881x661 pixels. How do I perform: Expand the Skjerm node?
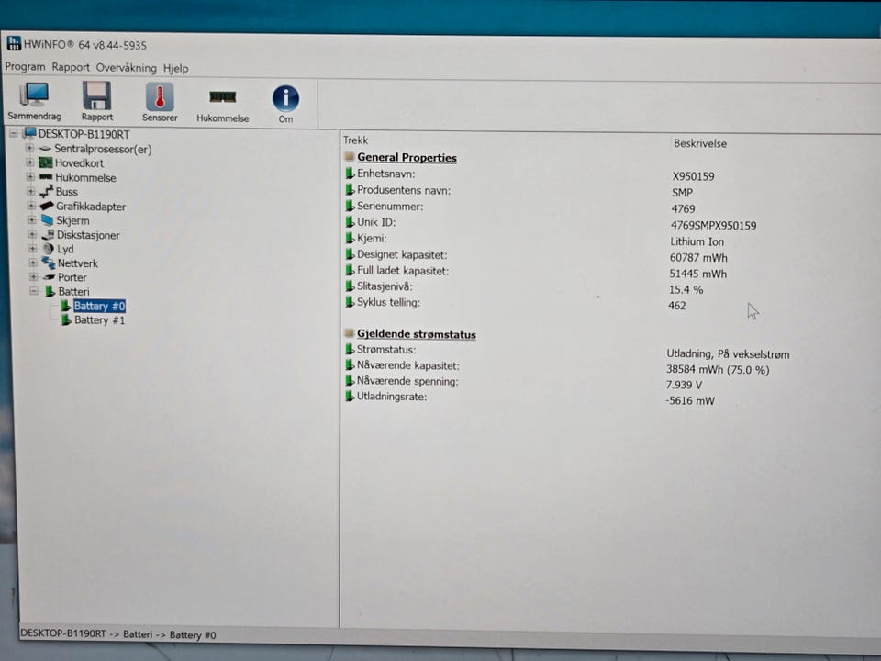tap(31, 219)
